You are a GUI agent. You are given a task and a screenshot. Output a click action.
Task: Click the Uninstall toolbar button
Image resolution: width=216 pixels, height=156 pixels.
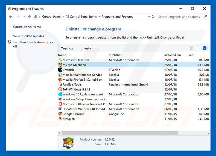86,48
